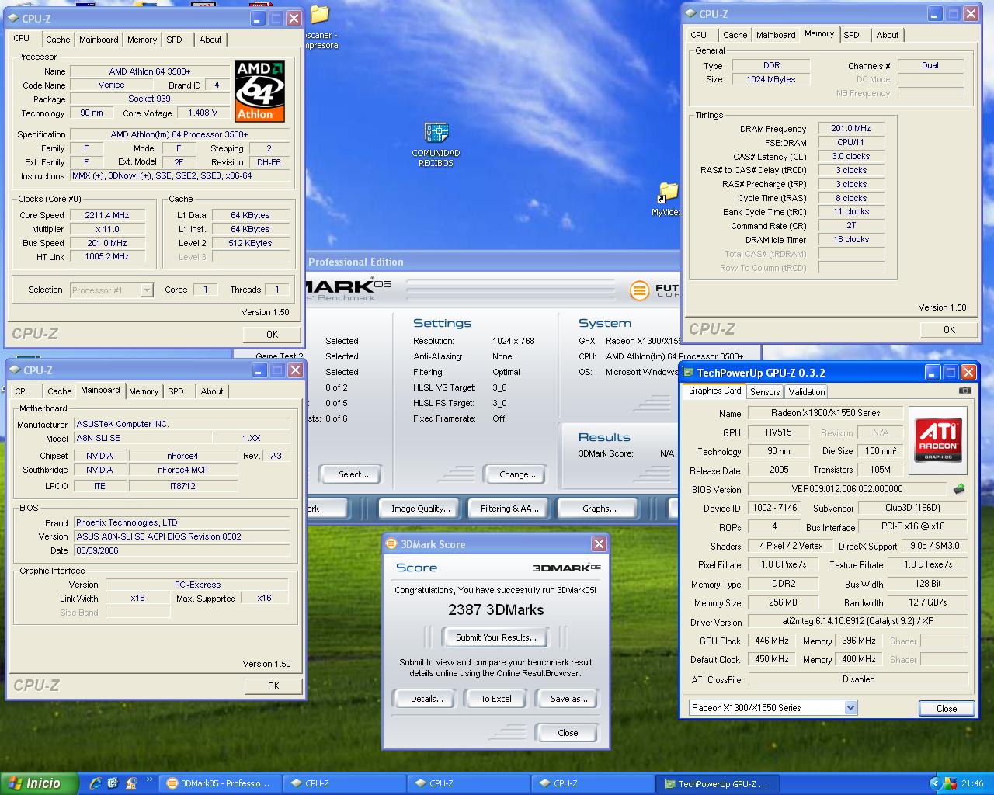Click the Core Speed 2211.4 MHz value
The width and height of the screenshot is (994, 795).
tap(107, 215)
